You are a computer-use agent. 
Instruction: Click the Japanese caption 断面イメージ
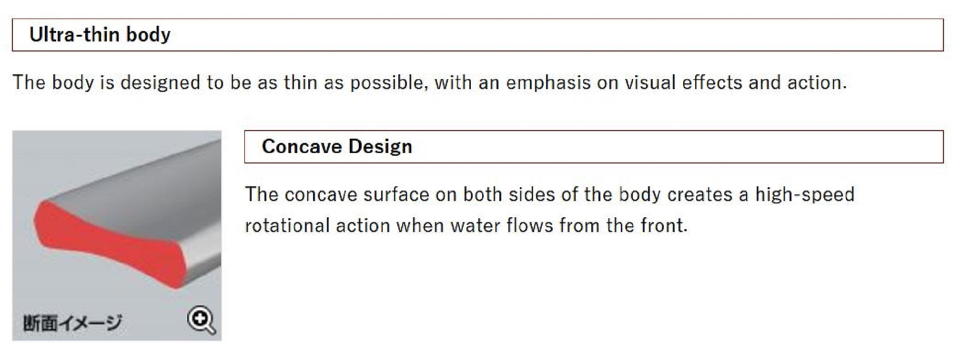tap(72, 323)
